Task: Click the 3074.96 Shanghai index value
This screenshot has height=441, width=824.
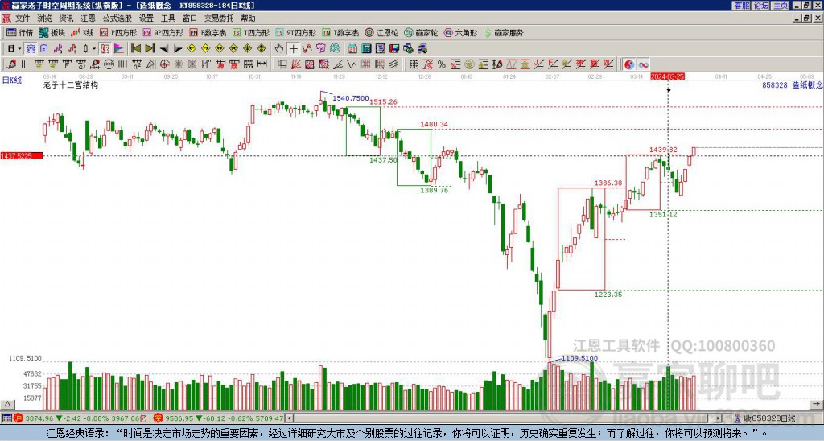Action: (x=39, y=418)
